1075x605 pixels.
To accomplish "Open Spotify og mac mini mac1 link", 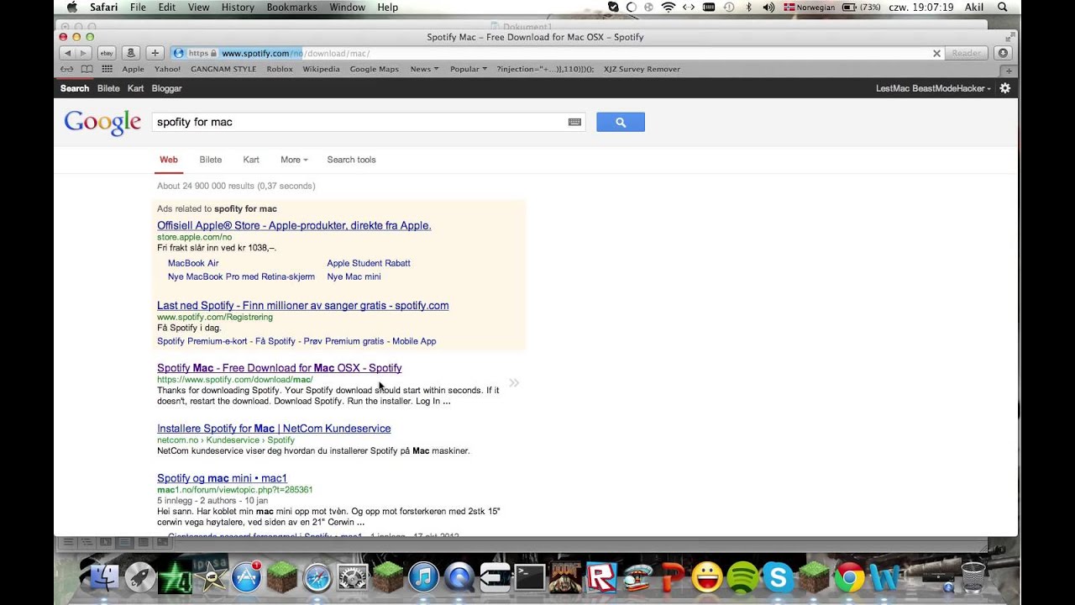I will (222, 478).
